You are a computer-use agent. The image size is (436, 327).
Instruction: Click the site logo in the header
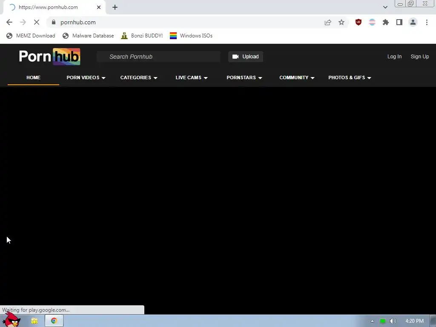49,57
